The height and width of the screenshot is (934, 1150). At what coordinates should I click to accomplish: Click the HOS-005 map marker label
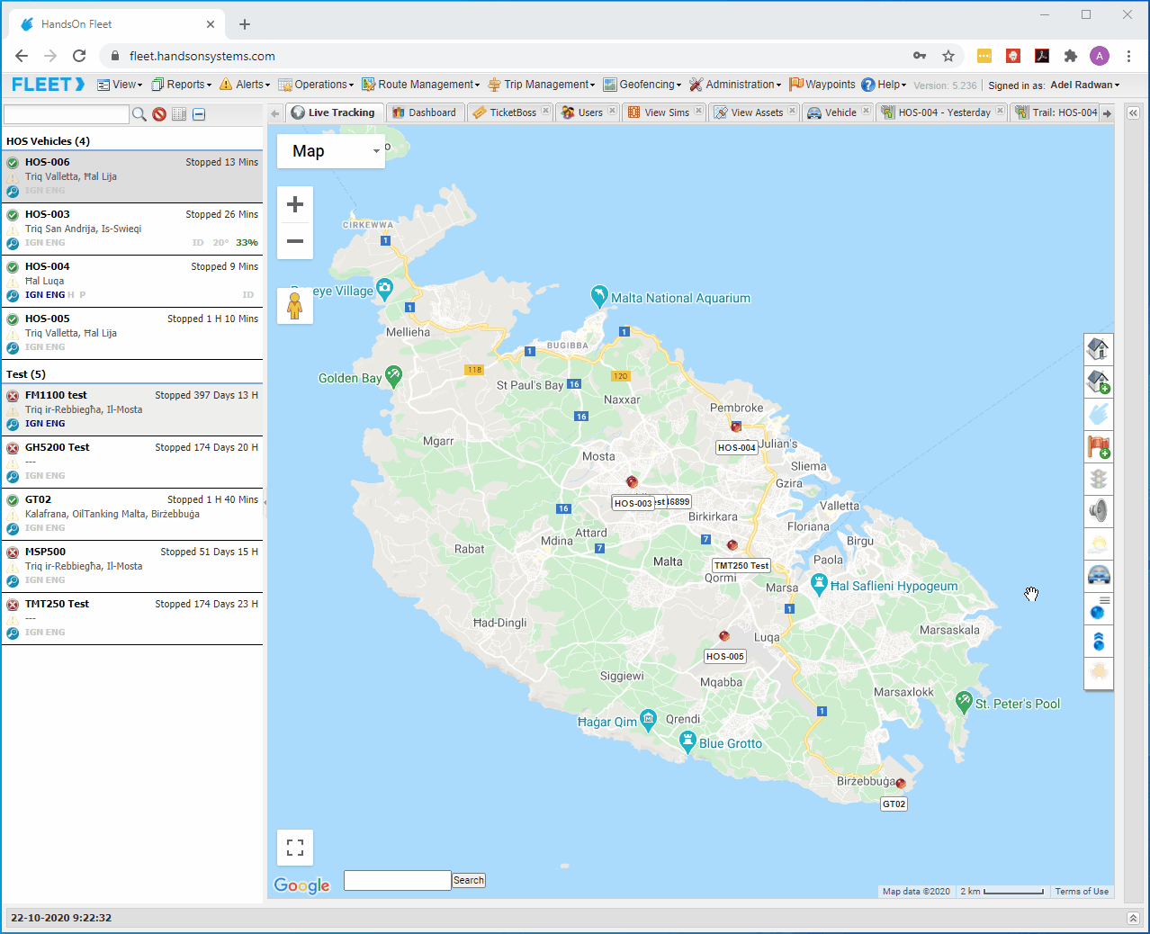[725, 657]
